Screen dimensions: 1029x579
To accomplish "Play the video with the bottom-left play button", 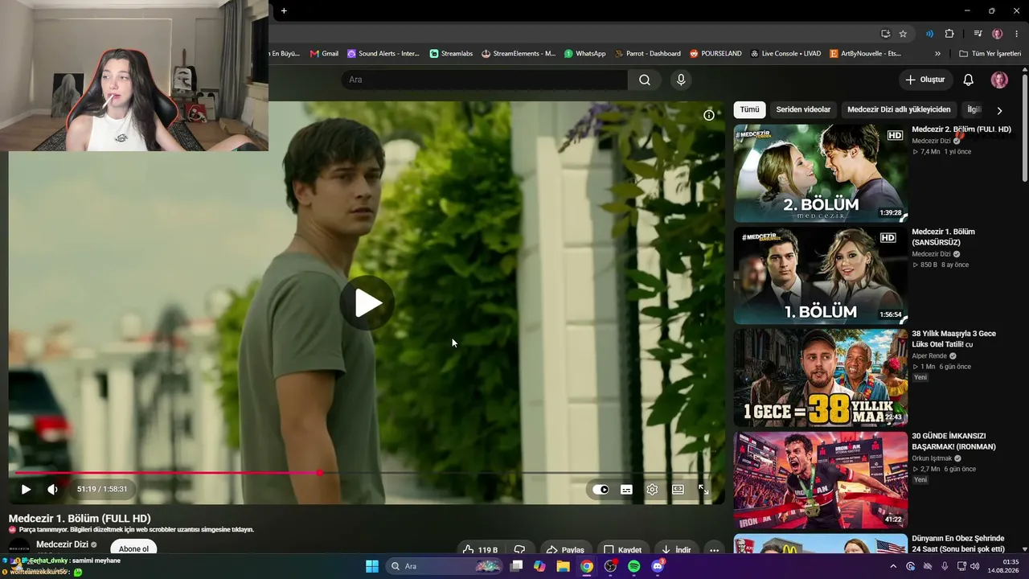I will 26,489.
